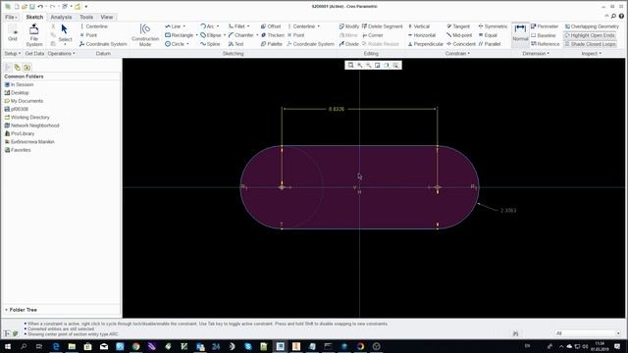This screenshot has width=628, height=353.
Task: Click the Modify editing tool
Action: click(x=349, y=26)
